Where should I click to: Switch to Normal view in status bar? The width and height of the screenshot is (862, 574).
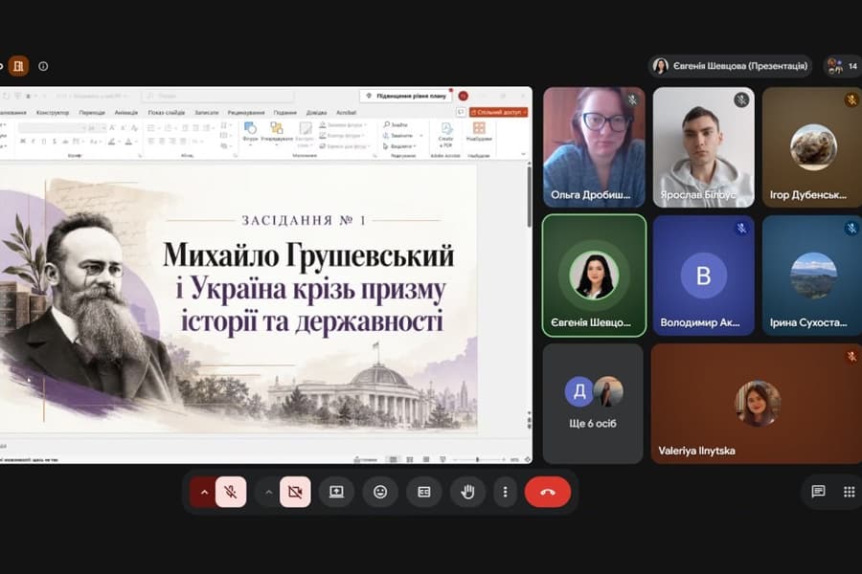pyautogui.click(x=393, y=459)
